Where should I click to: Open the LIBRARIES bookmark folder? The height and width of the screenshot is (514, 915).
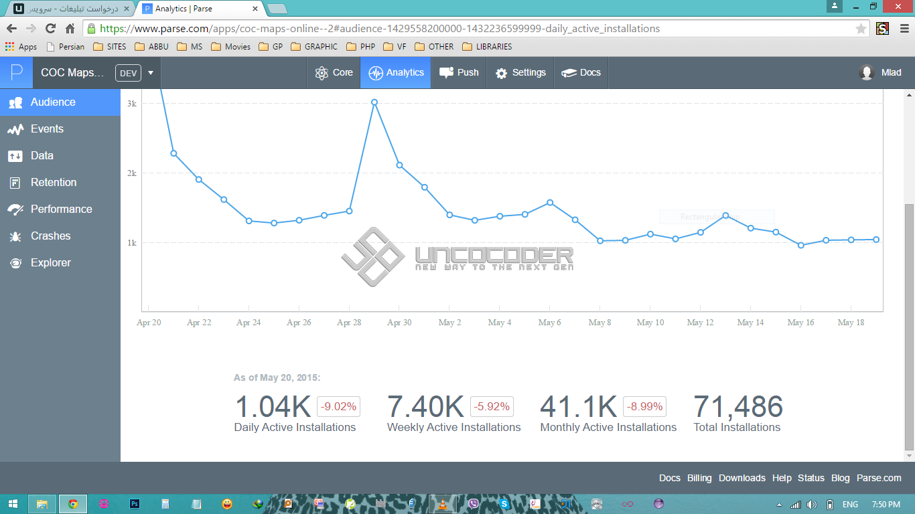pyautogui.click(x=487, y=47)
